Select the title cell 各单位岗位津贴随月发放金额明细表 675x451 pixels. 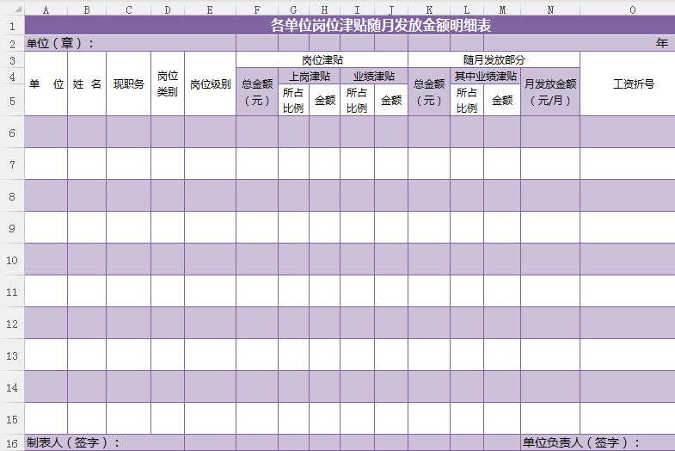click(x=381, y=26)
